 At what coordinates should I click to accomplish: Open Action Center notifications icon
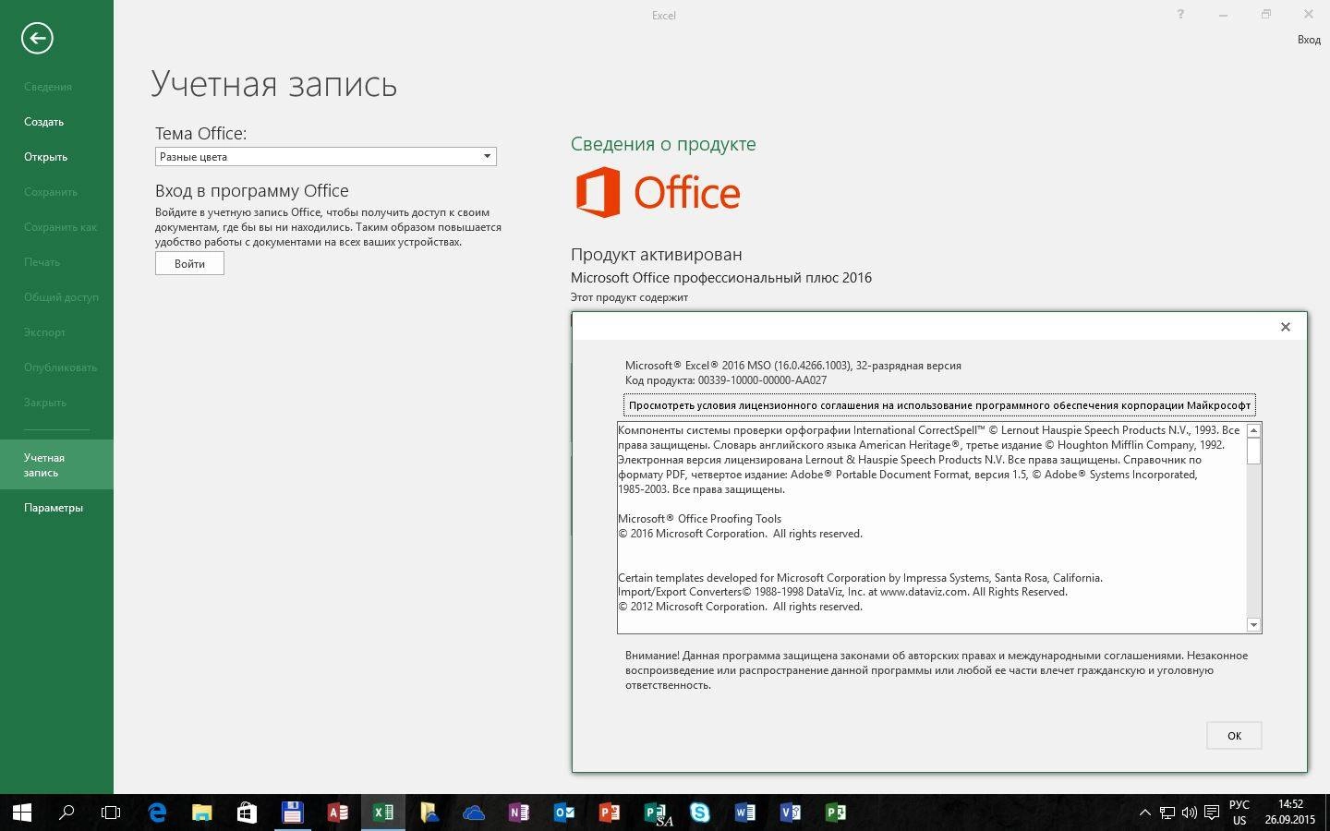pos(1210,813)
